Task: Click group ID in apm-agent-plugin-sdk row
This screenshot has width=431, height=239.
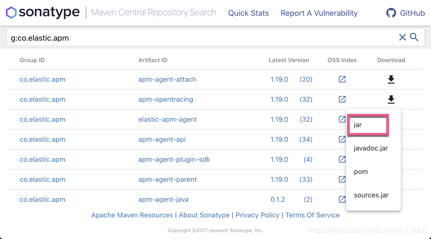Action: pos(42,159)
